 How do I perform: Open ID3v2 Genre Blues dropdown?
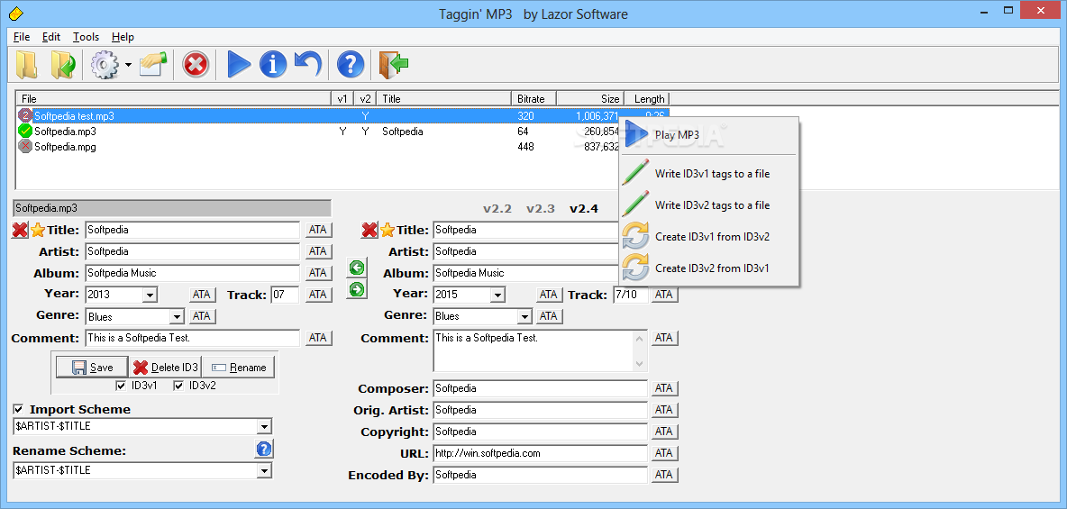tap(524, 316)
